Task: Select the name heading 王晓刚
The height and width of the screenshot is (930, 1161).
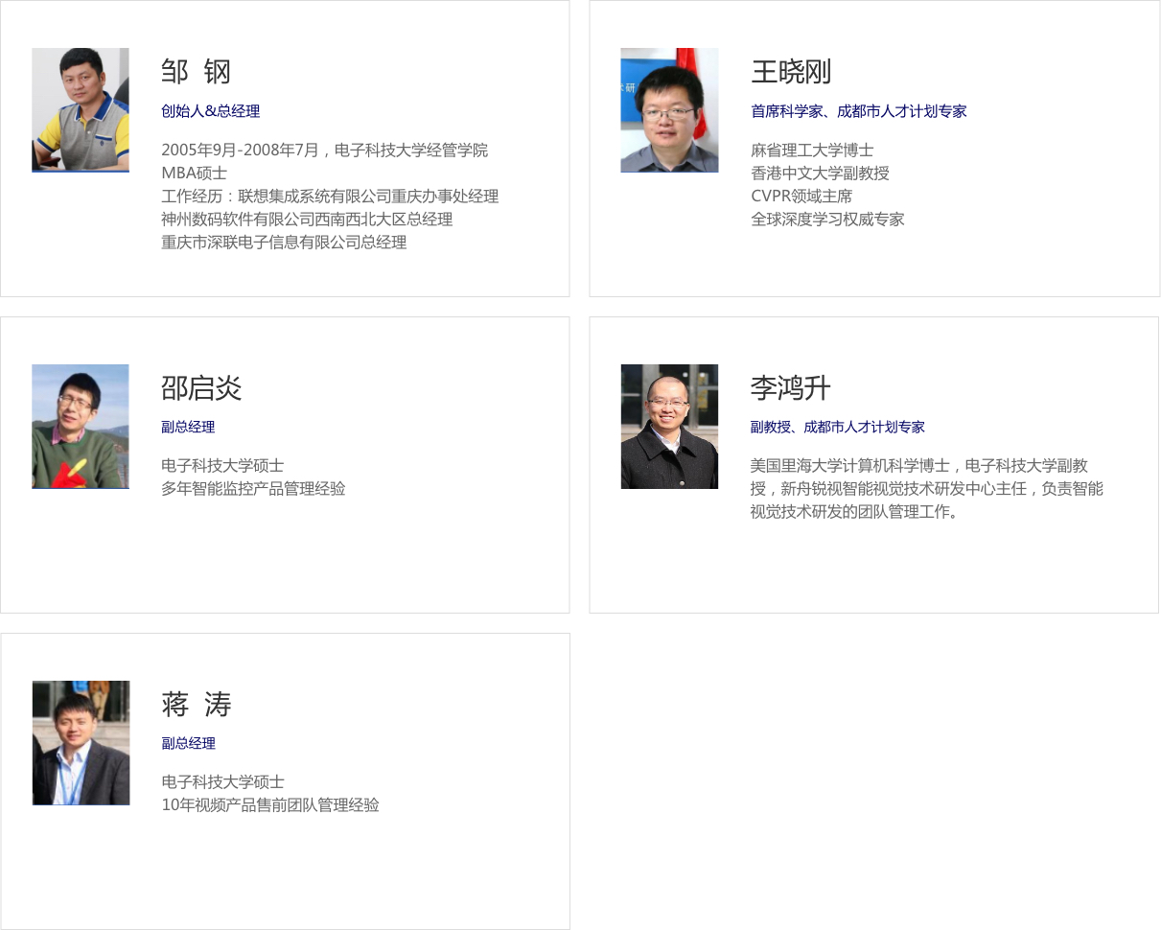Action: click(x=791, y=72)
